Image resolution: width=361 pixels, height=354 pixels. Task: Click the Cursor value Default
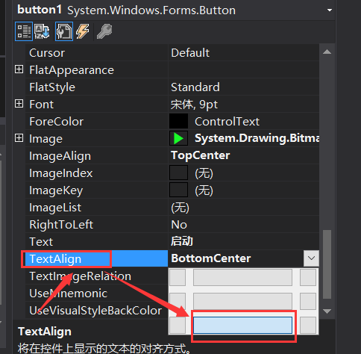[x=190, y=53]
